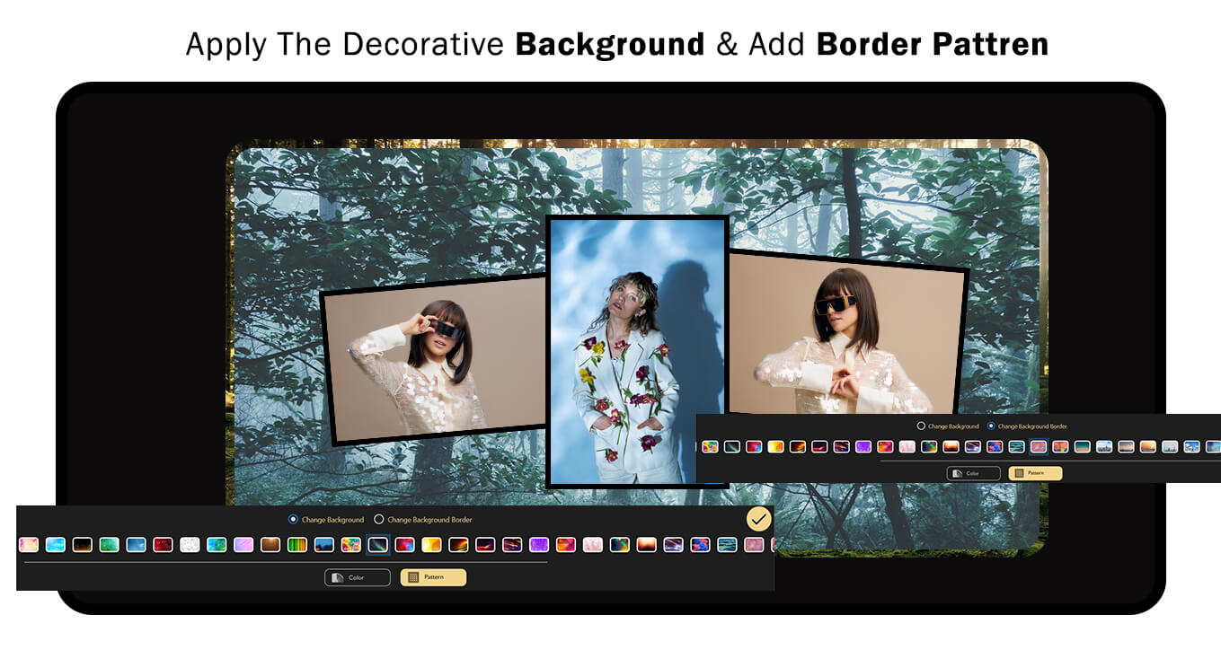Select left collage photo with visor glasses

pos(436,359)
